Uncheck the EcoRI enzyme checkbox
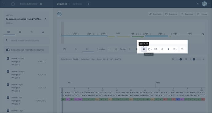 [x=8, y=58]
